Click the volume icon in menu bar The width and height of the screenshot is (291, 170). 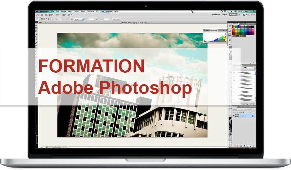click(x=231, y=11)
